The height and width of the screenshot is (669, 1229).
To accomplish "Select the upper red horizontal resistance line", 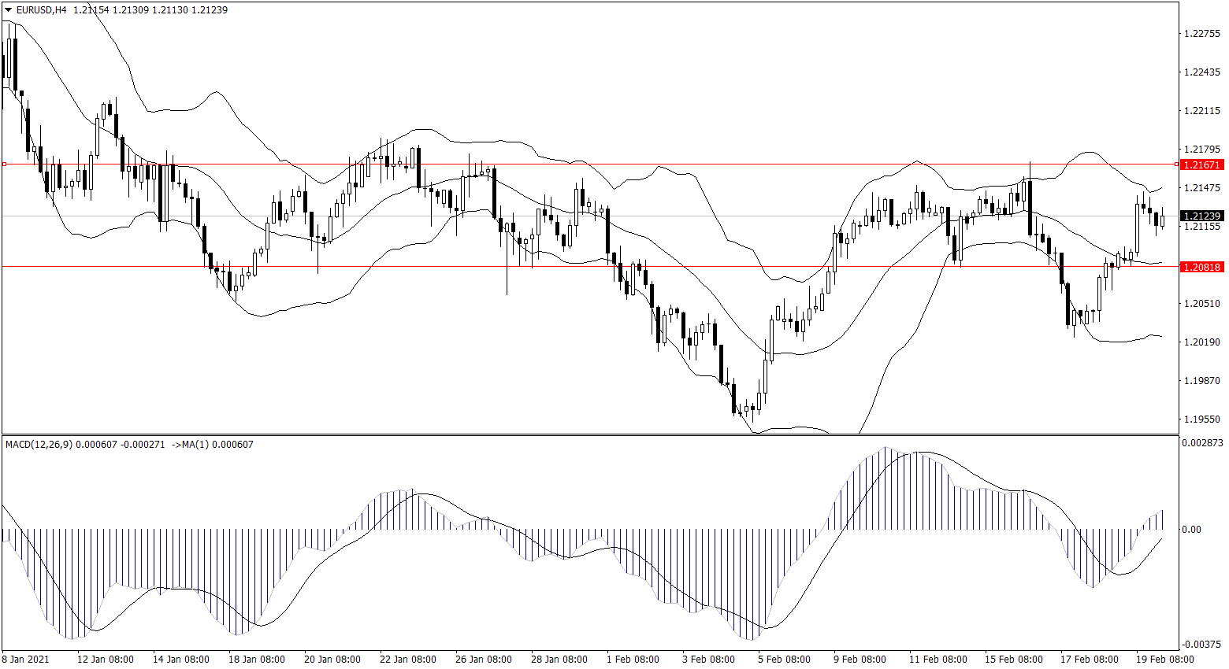I will pos(630,164).
